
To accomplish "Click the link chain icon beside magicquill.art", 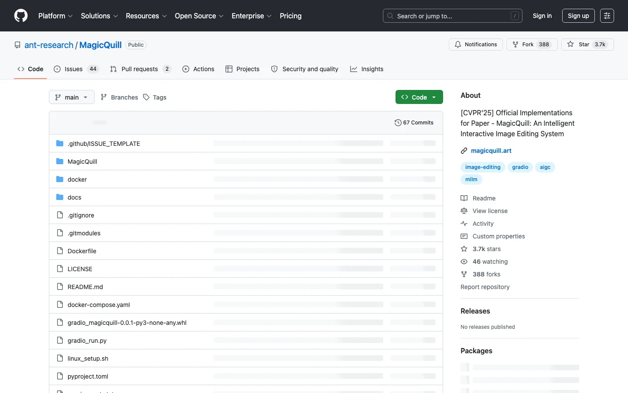I will [x=464, y=151].
